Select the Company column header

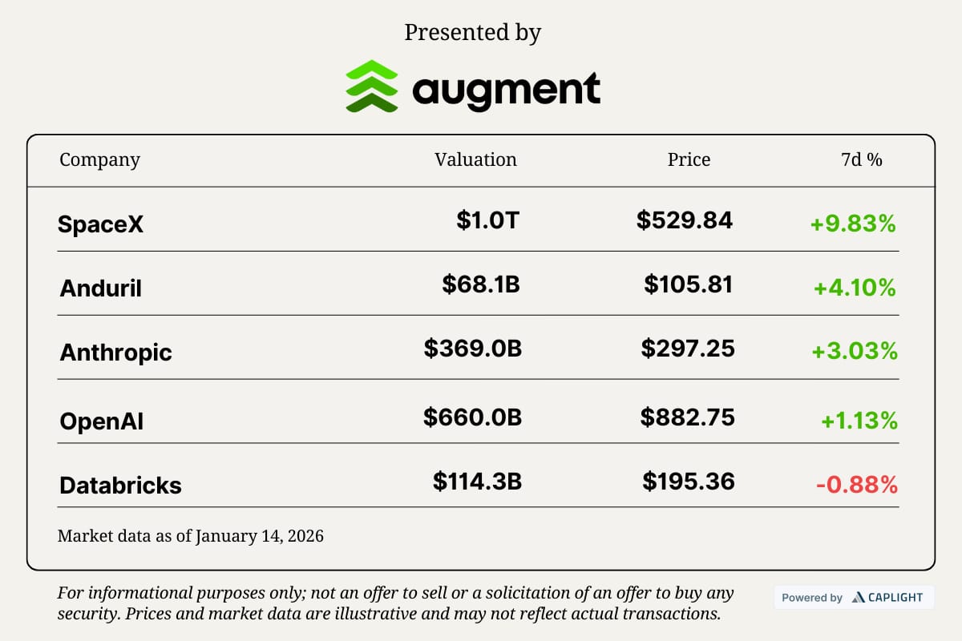[99, 159]
